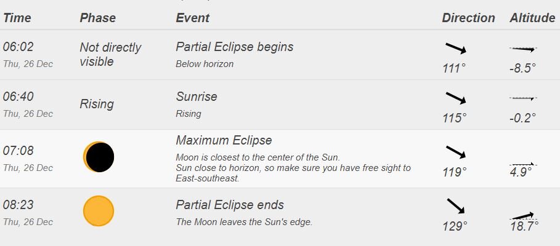Select the Partial Eclipse begins event
560x246 pixels.
point(235,47)
